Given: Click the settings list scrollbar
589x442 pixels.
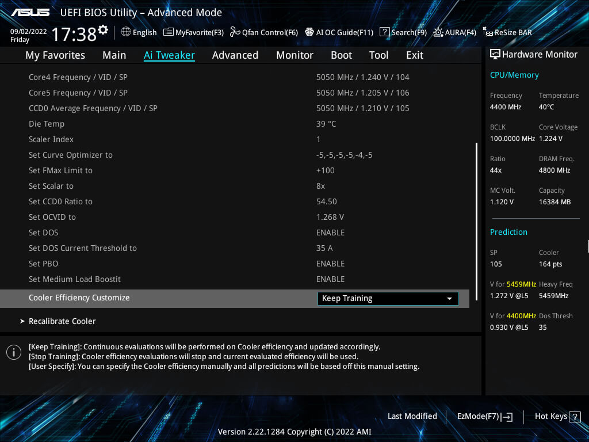Looking at the screenshot, I should (x=476, y=221).
